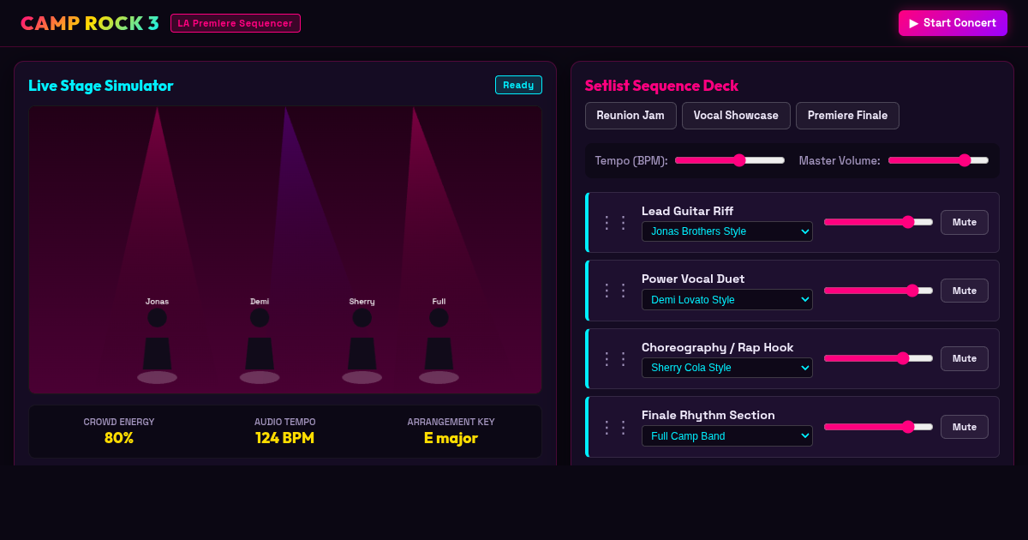Adjust the Tempo (BPM) slider

[730, 160]
